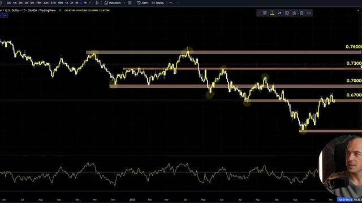Select the 30s timeframe

coord(8,3)
